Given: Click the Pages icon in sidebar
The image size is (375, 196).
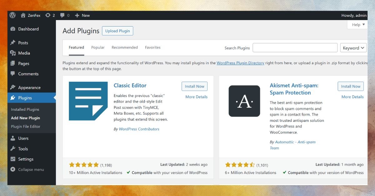Looking at the screenshot, I should 13,63.
